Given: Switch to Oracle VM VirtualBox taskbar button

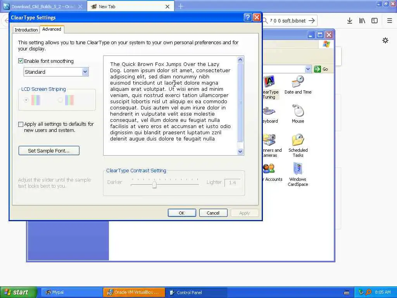Looking at the screenshot, I should click(134, 292).
